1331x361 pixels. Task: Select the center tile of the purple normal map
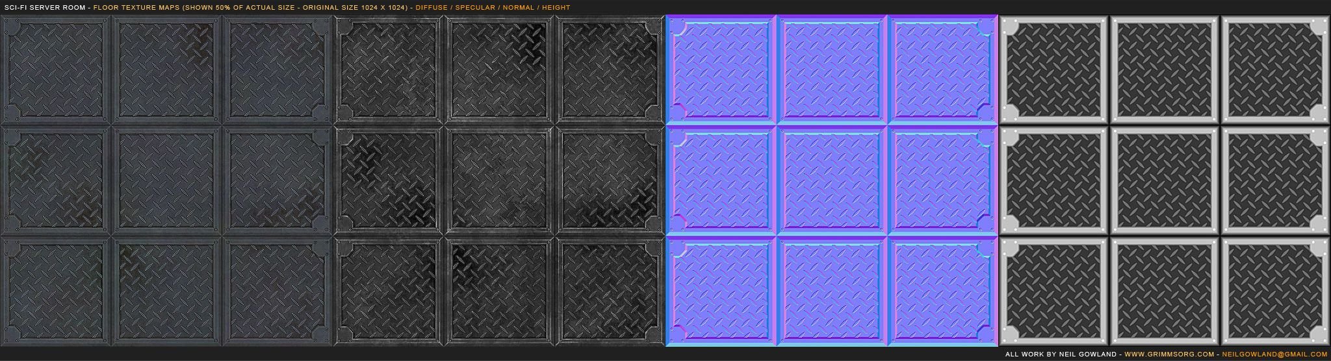832,180
